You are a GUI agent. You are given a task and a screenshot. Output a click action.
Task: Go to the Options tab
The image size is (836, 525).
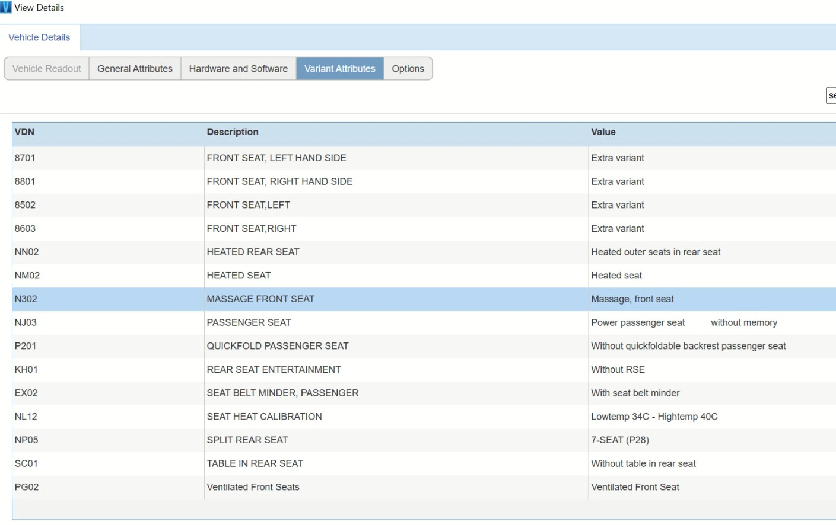(408, 69)
